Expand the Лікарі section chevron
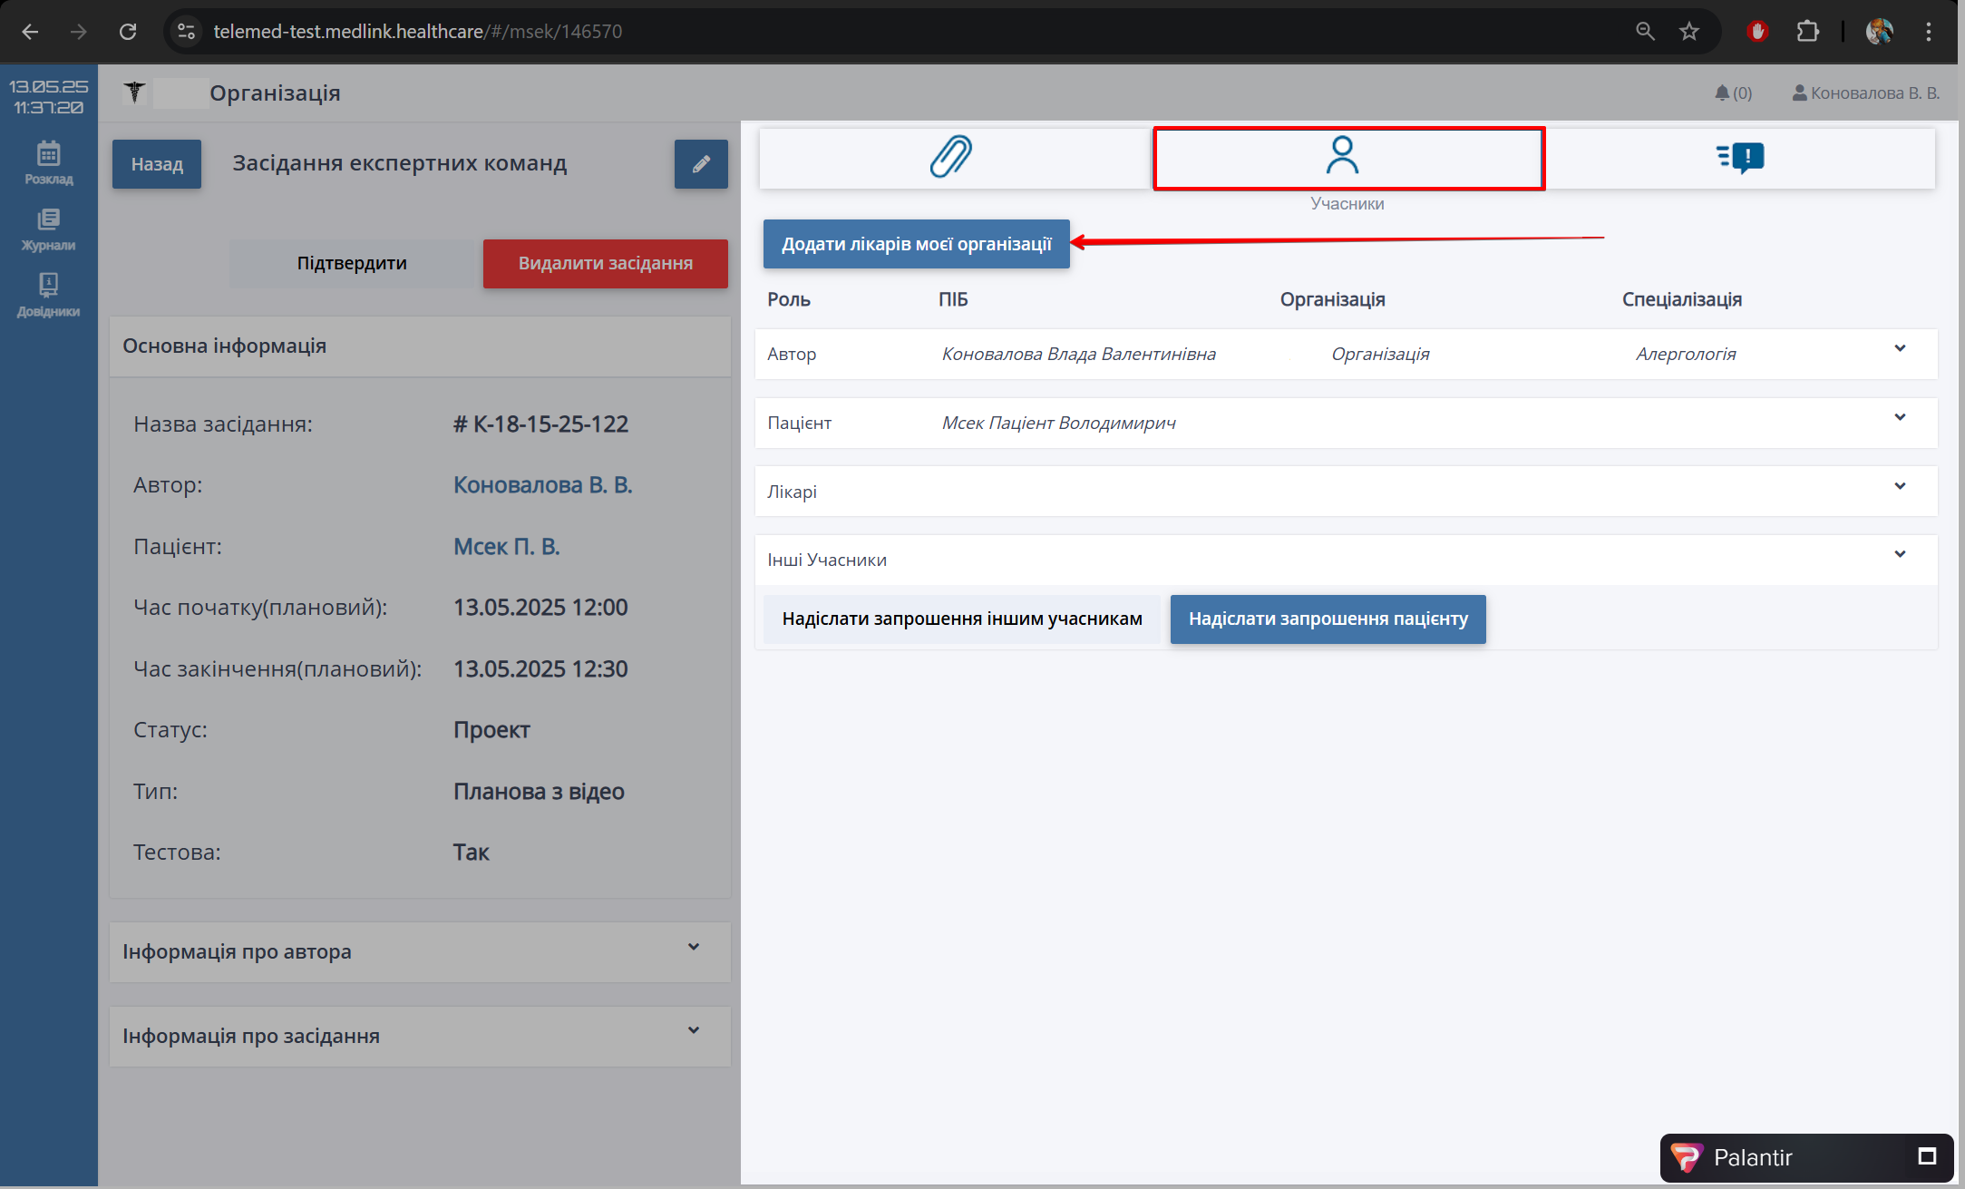1965x1189 pixels. 1900,487
